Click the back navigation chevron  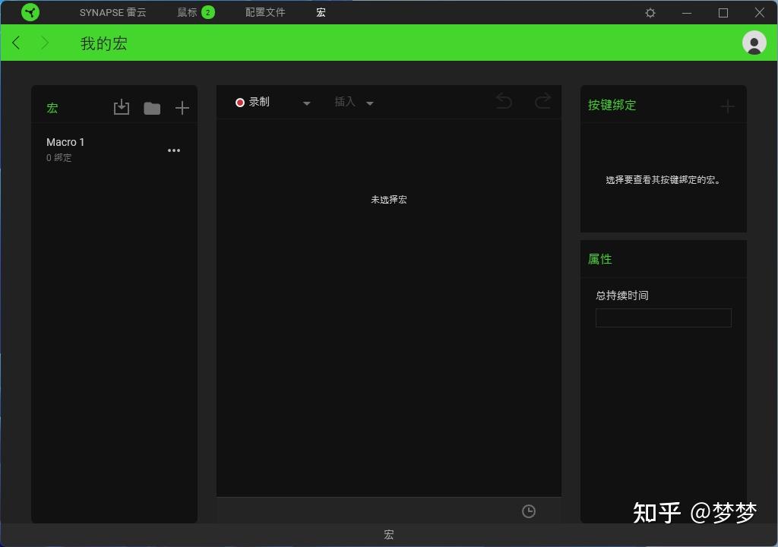click(16, 43)
